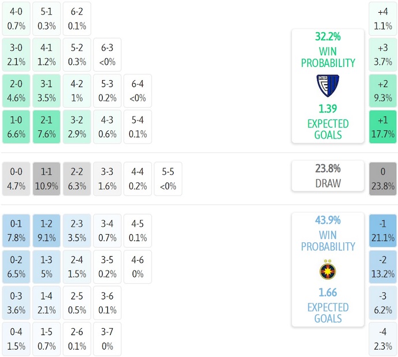Click the 3-7 score cell
This screenshot has width=398, height=357.
[107, 339]
